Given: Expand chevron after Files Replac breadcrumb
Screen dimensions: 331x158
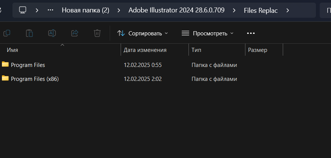Looking at the screenshot, I should pos(288,10).
